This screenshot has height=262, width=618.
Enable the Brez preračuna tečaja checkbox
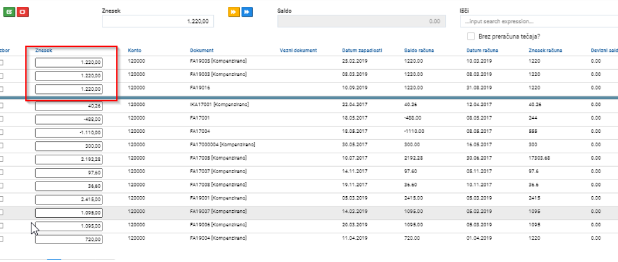pyautogui.click(x=471, y=36)
